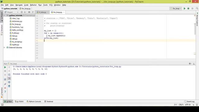Open the Code menu

[26, 5]
